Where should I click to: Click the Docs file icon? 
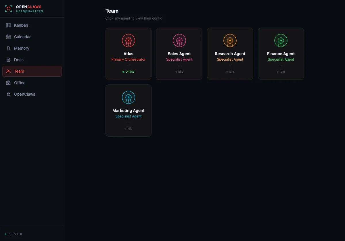click(x=8, y=60)
